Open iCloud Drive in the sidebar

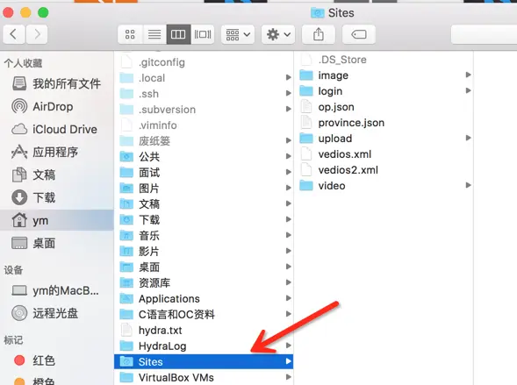(x=56, y=129)
